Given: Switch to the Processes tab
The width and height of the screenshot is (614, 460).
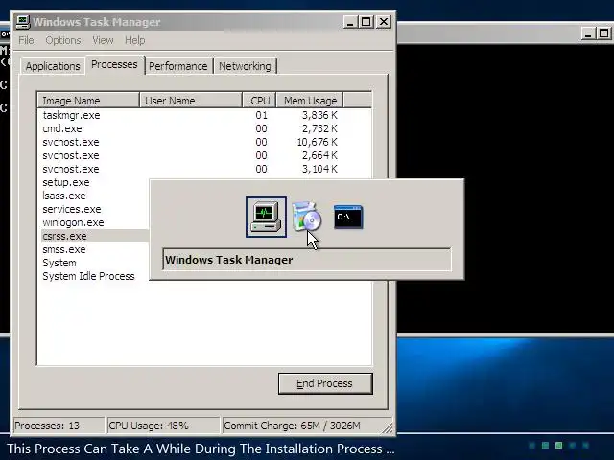Looking at the screenshot, I should (x=114, y=64).
